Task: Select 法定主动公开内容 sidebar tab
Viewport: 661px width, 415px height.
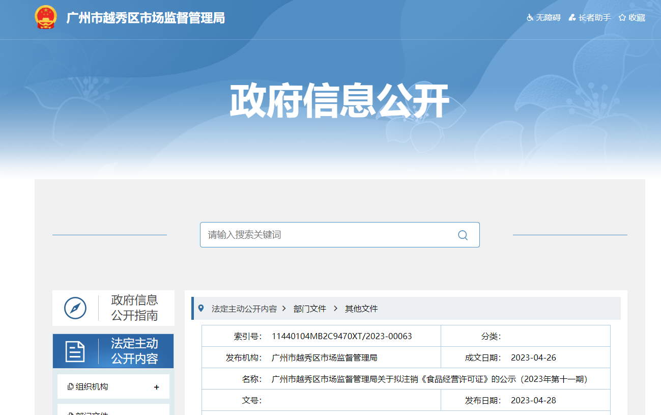Action: [x=113, y=351]
